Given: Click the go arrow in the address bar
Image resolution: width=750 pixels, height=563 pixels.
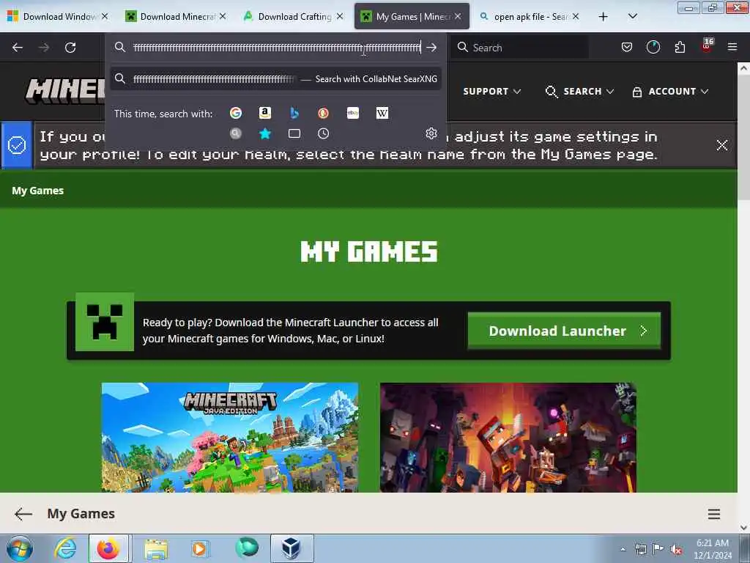Looking at the screenshot, I should pyautogui.click(x=431, y=48).
